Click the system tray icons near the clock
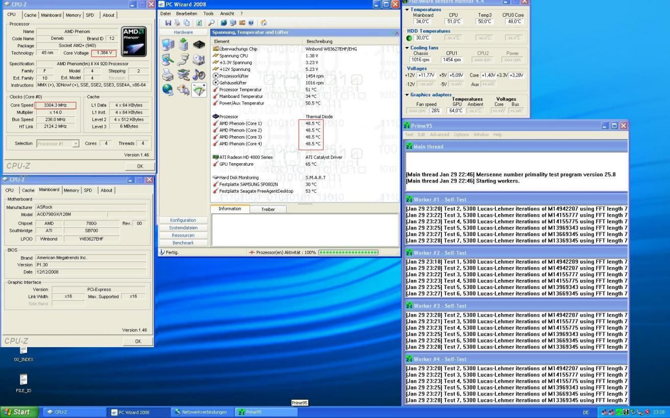670x418 pixels. (x=626, y=412)
